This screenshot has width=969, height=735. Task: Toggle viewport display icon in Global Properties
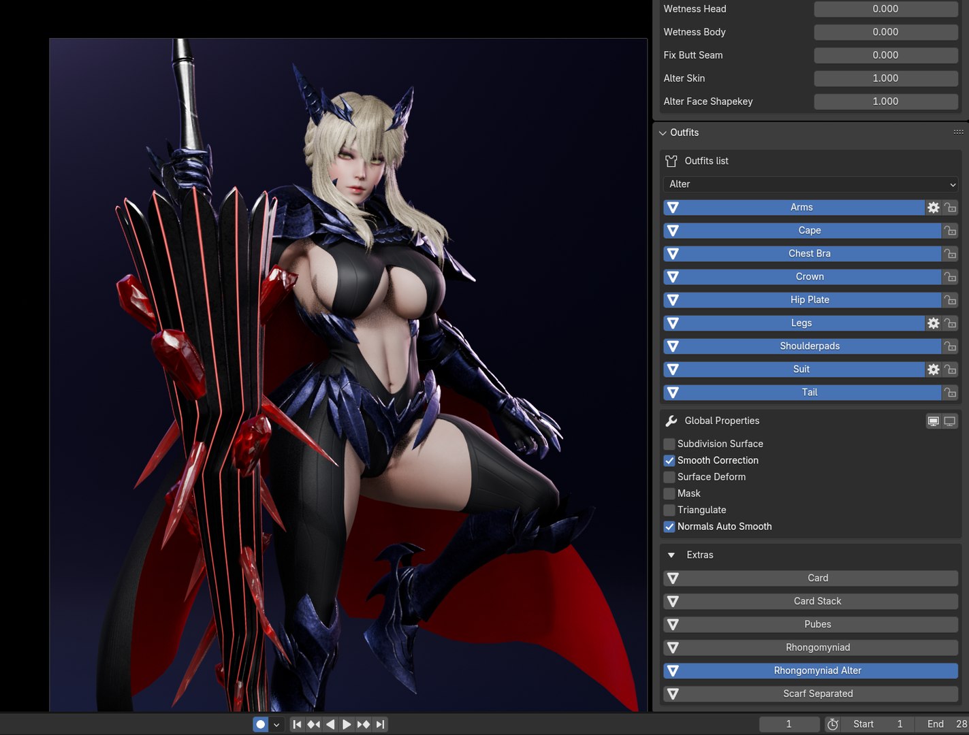click(x=934, y=421)
